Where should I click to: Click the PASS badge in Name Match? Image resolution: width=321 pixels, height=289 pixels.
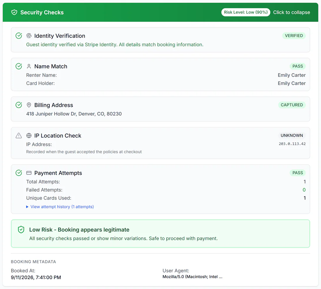tap(297, 66)
